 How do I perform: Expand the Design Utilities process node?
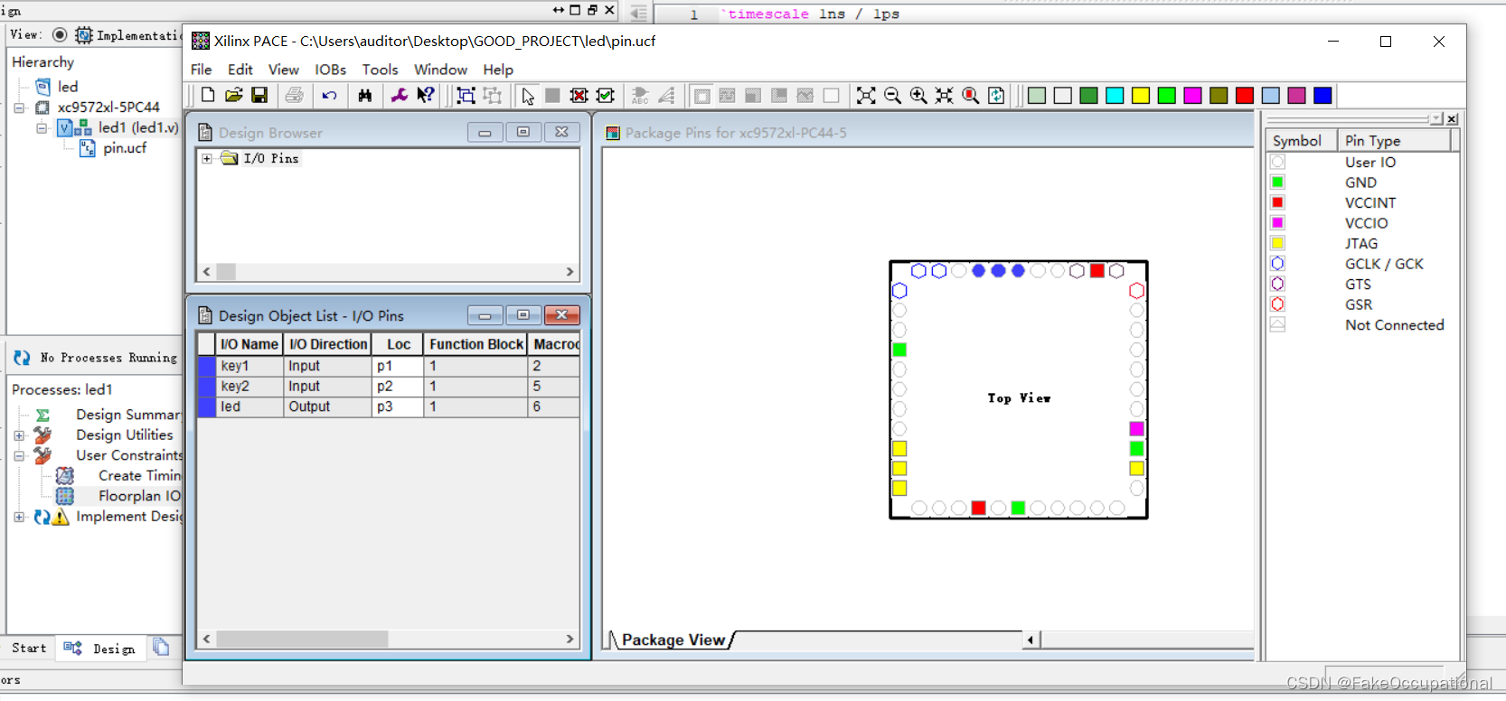(x=19, y=435)
